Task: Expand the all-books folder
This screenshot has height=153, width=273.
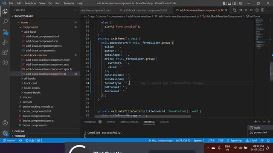Action: (x=30, y=79)
